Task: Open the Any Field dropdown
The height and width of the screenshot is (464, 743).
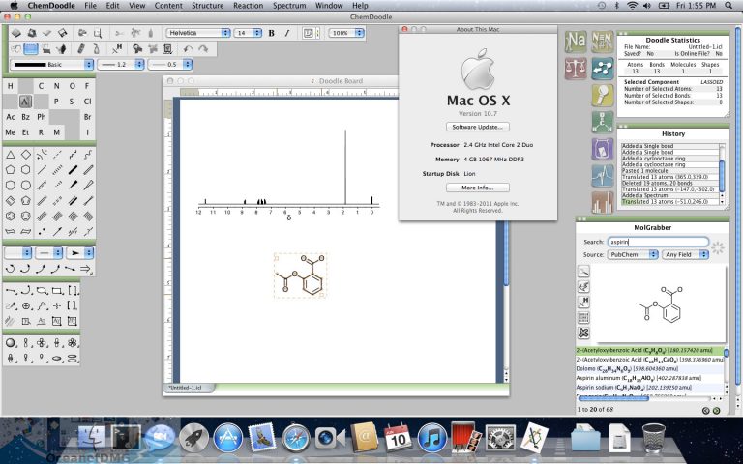Action: pyautogui.click(x=685, y=255)
